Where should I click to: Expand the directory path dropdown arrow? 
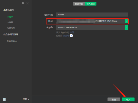pyautogui.click(x=126, y=21)
